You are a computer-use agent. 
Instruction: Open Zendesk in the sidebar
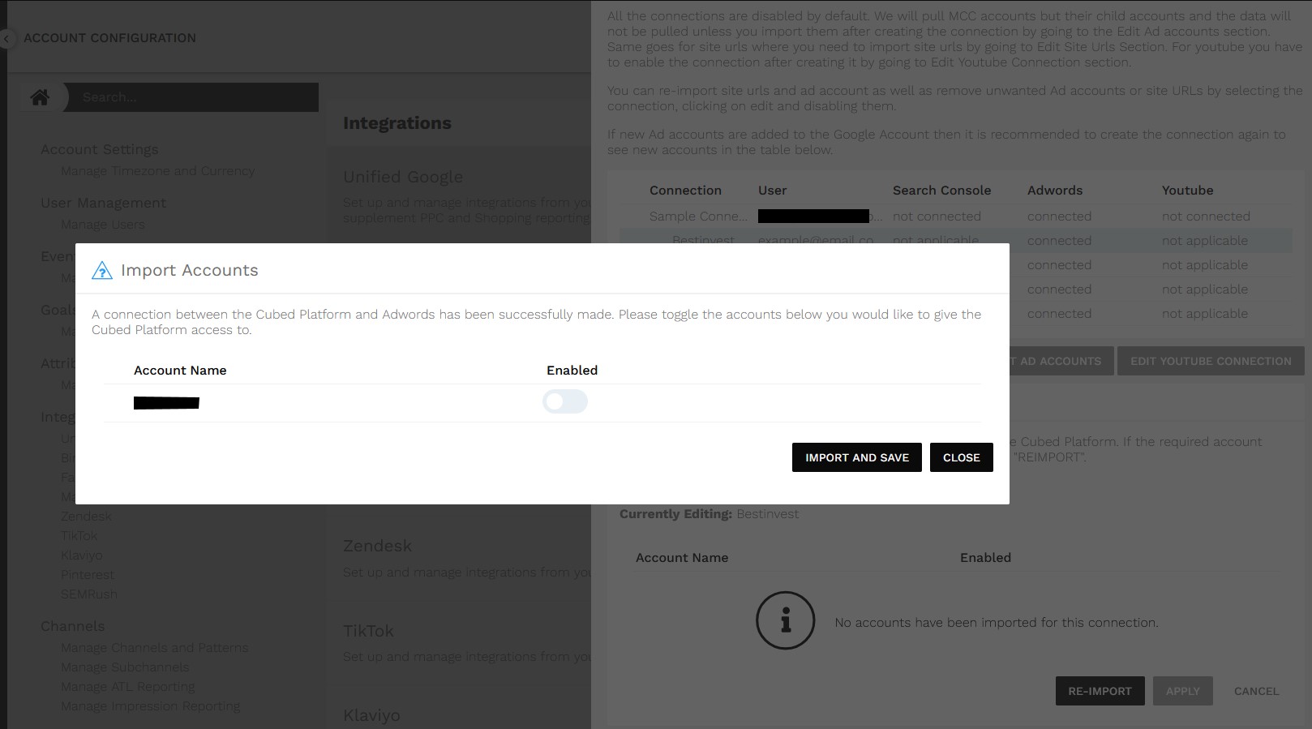pyautogui.click(x=86, y=517)
